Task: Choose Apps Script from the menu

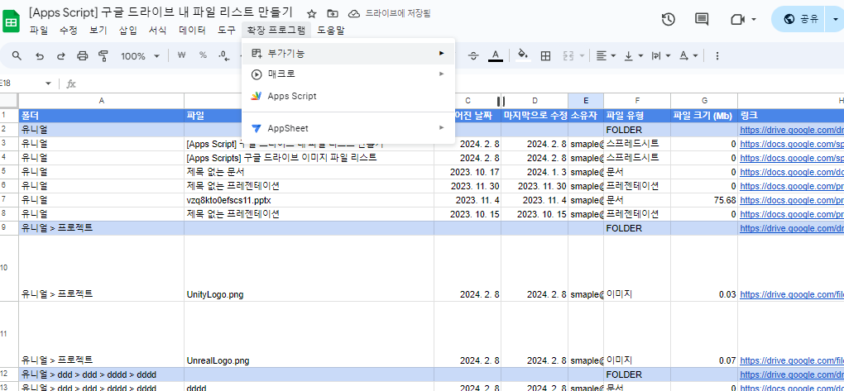Action: tap(348, 96)
